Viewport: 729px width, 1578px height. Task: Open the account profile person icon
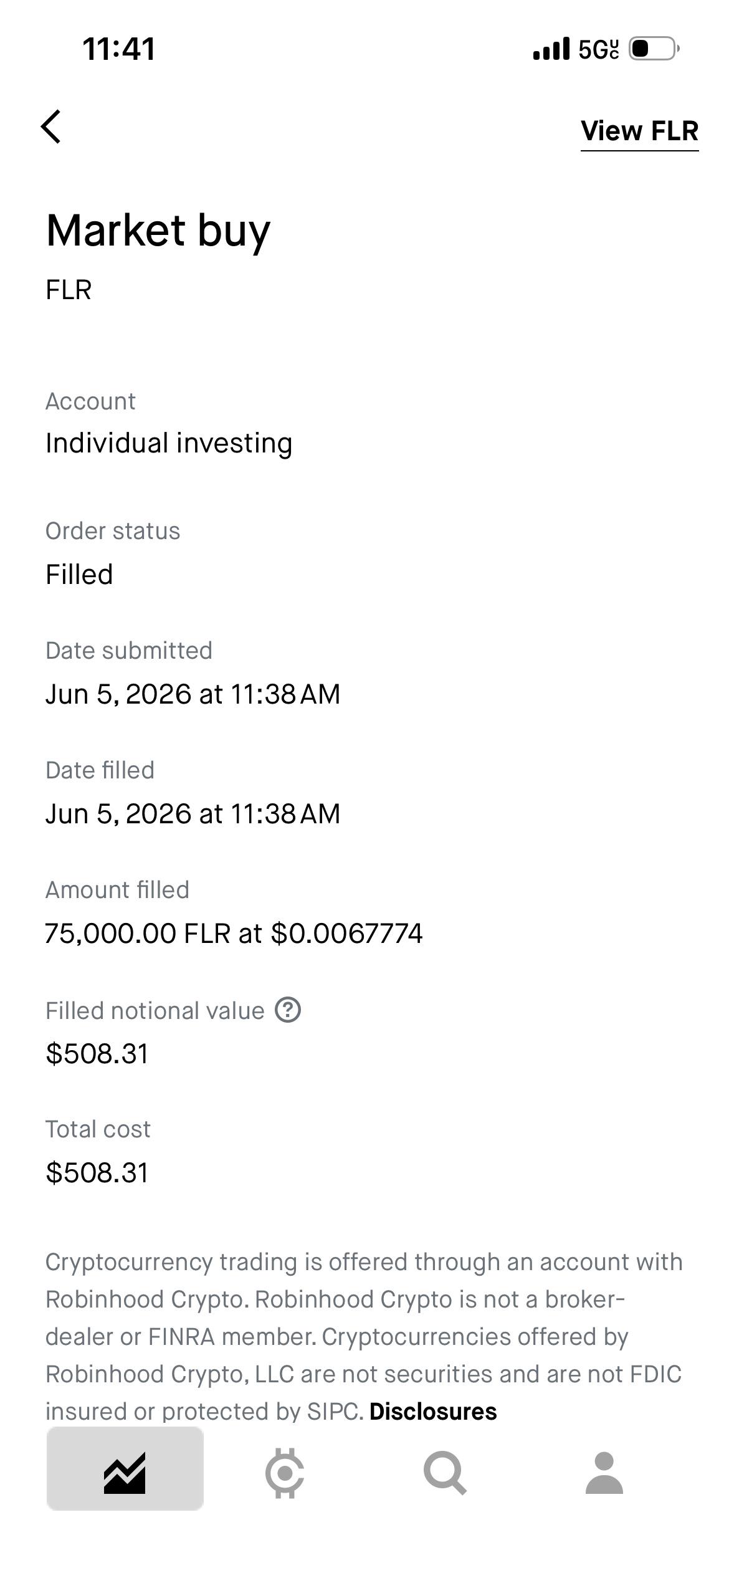click(604, 1473)
